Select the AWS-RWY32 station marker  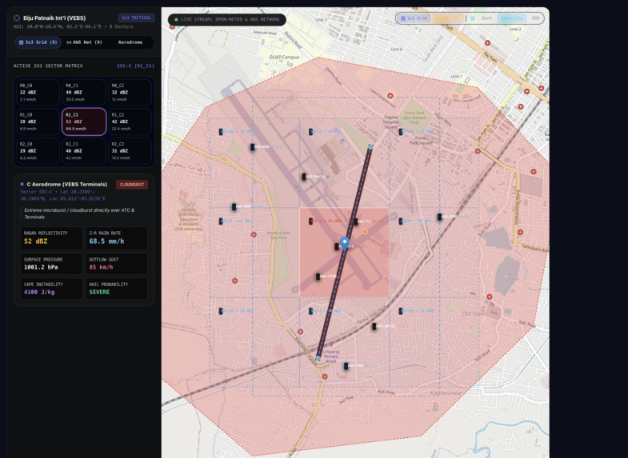(x=374, y=326)
